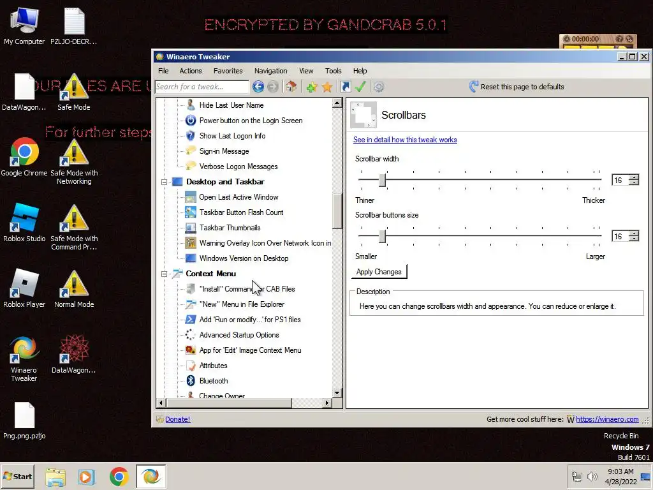Click the Windows Start button

[17, 476]
